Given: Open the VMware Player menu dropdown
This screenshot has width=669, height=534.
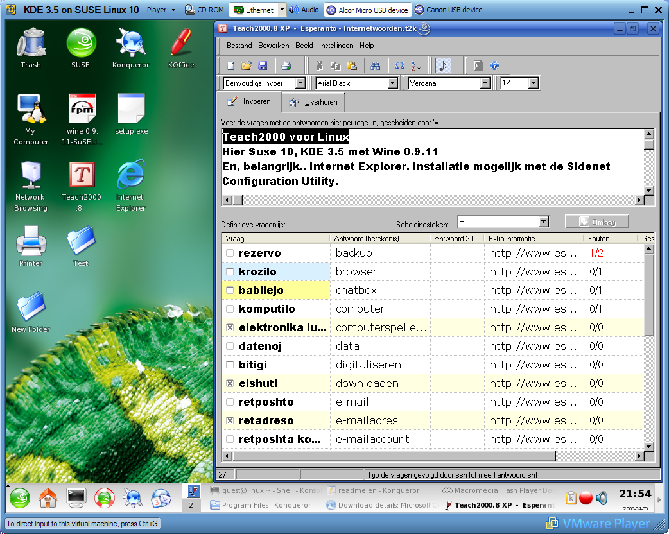Looking at the screenshot, I should click(161, 10).
